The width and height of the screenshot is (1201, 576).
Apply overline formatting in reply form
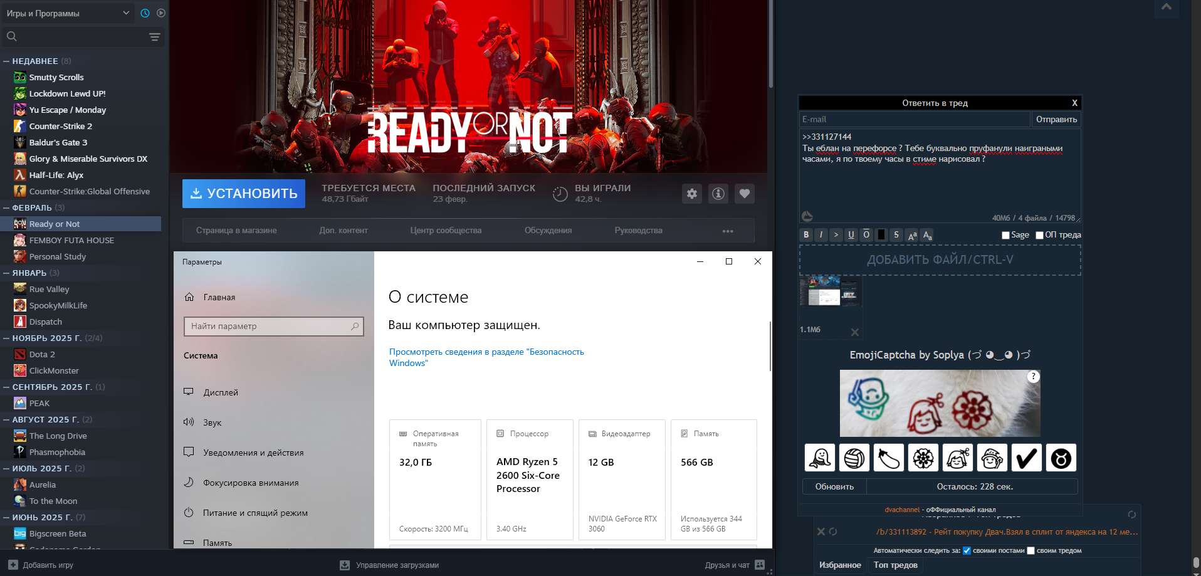point(866,234)
